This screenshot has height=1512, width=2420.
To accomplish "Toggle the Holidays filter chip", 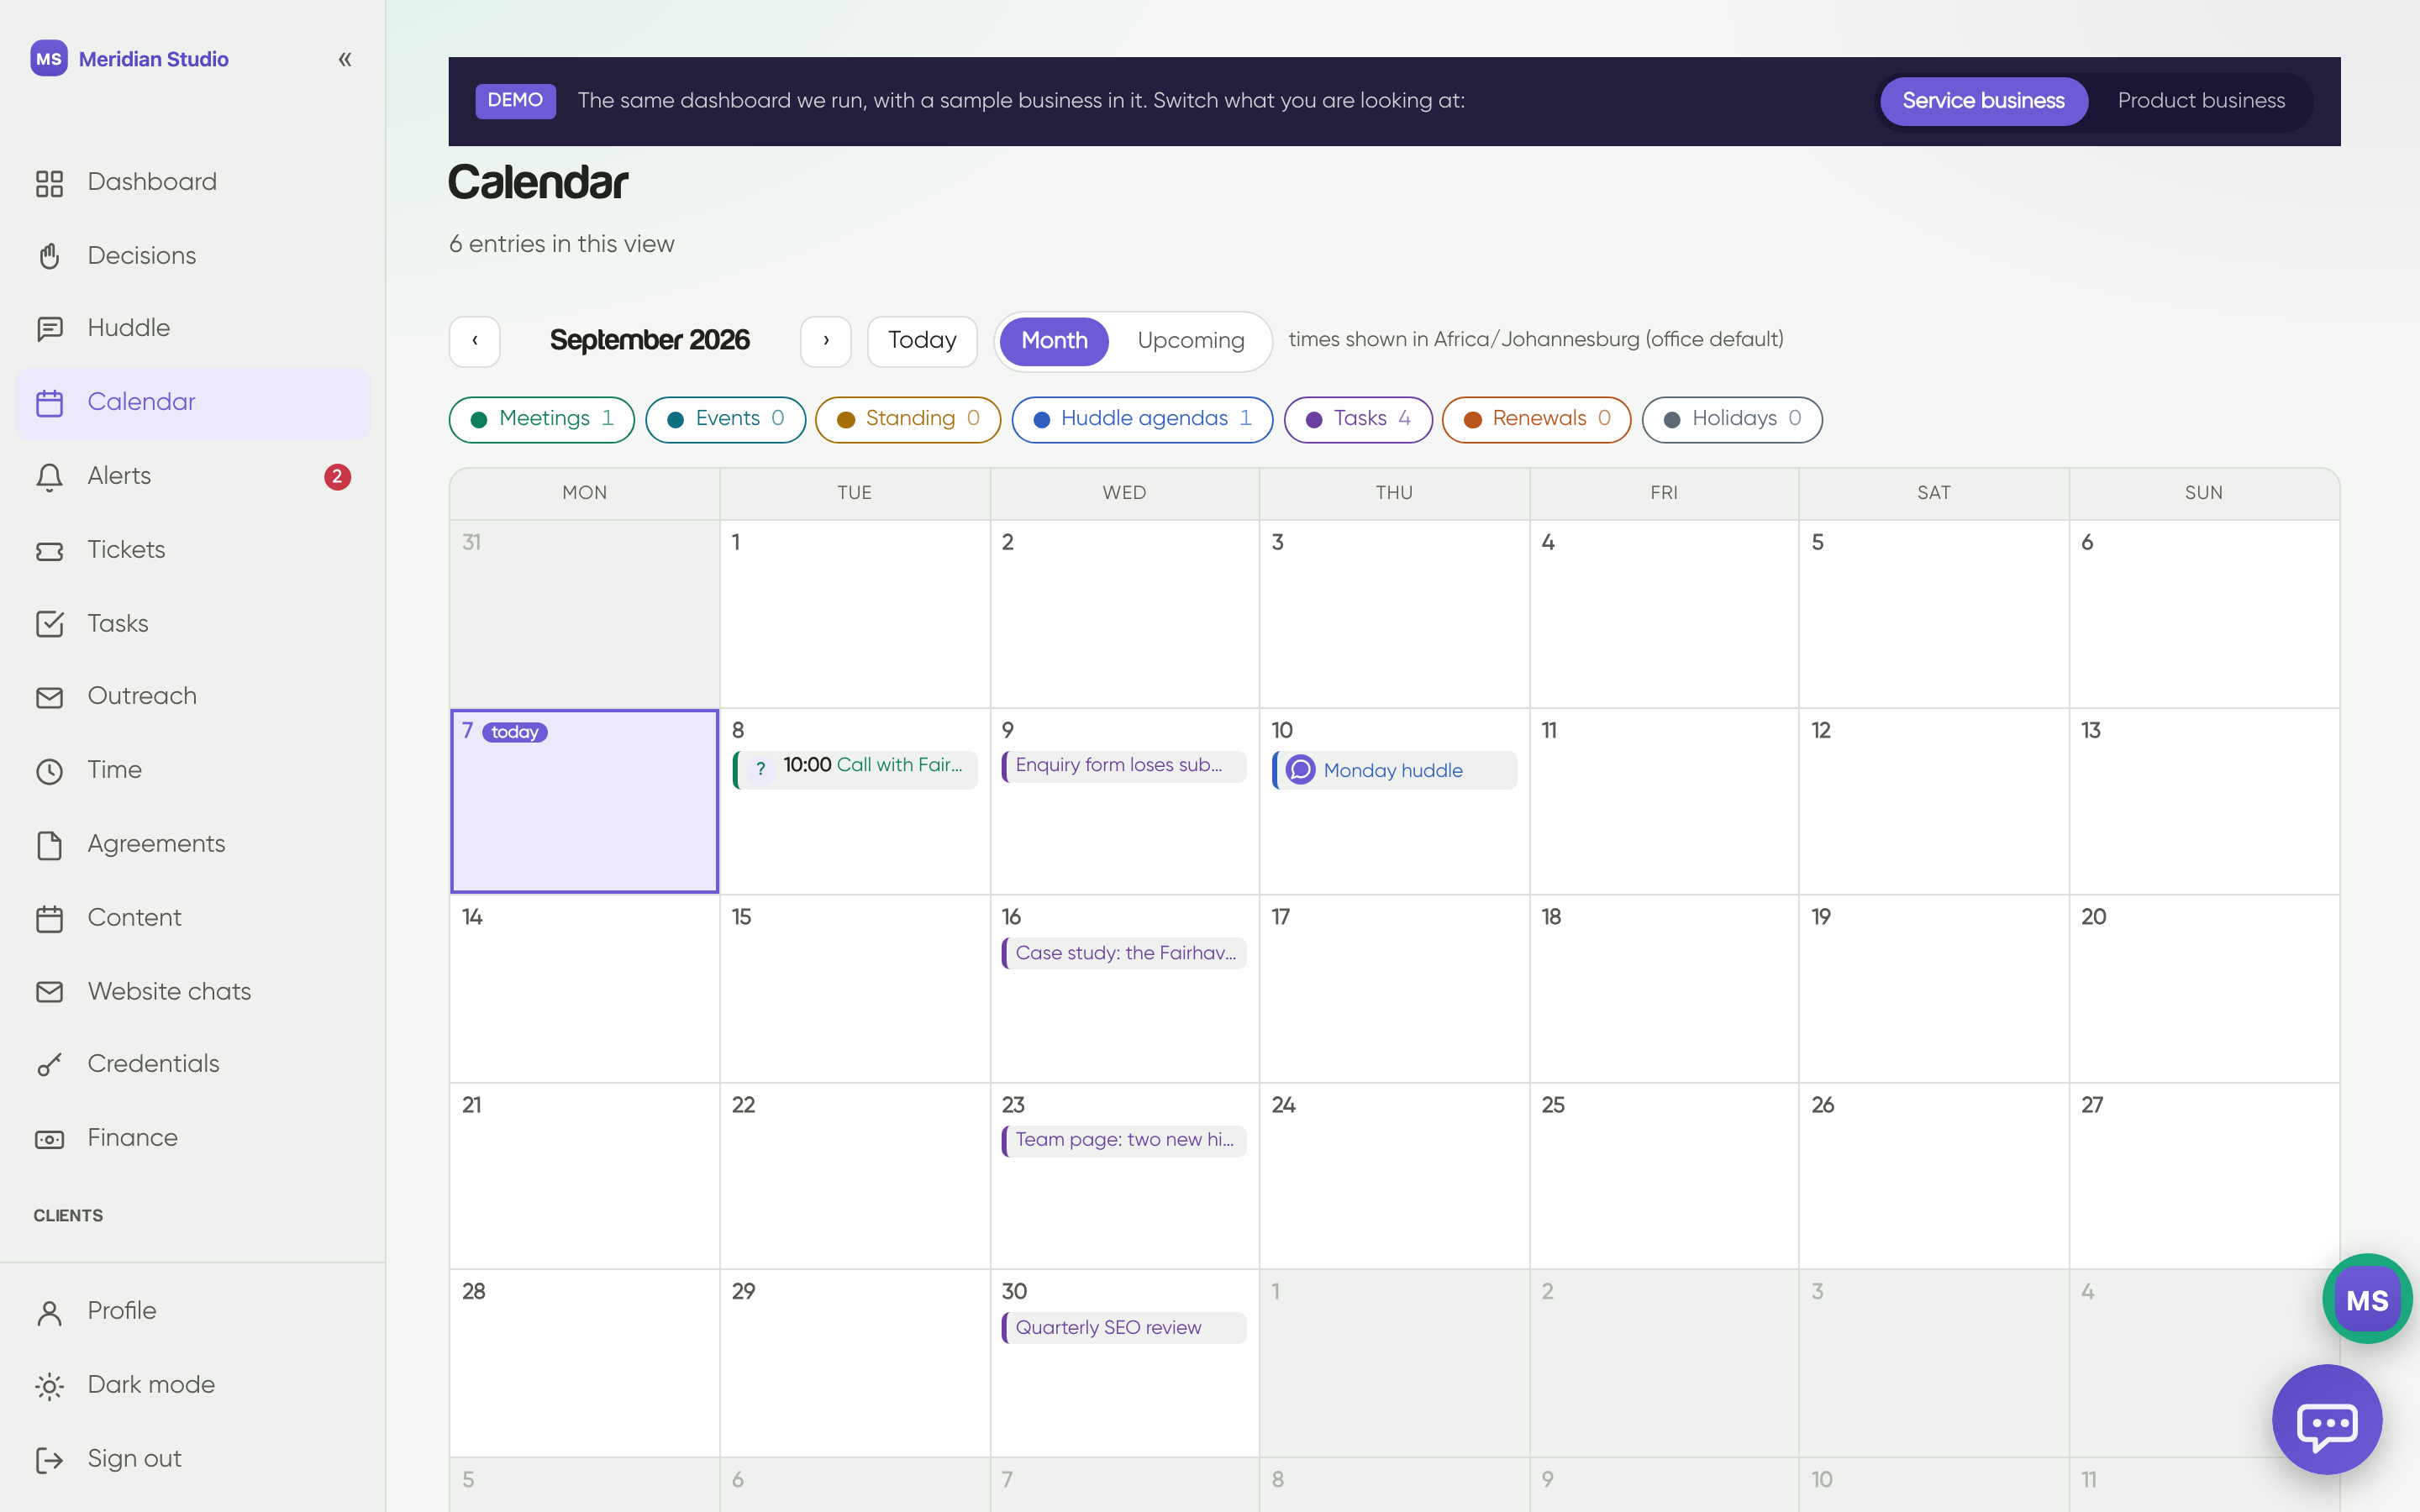I will tap(1732, 419).
